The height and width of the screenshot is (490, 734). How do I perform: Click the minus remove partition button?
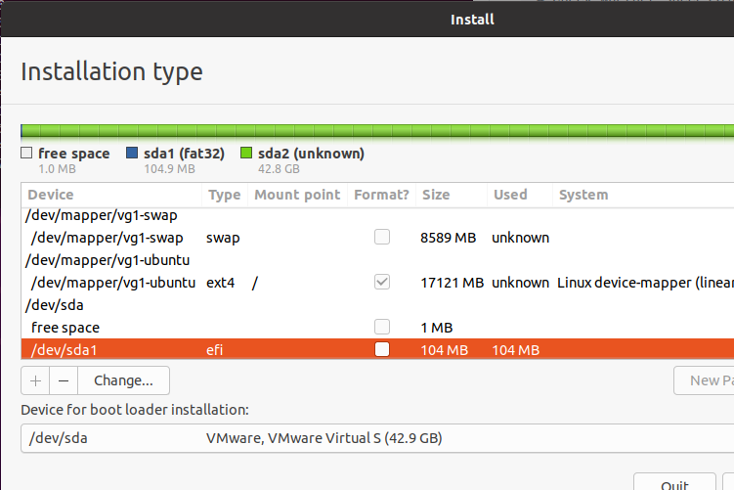64,379
